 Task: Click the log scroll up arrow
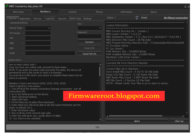pos(187,22)
